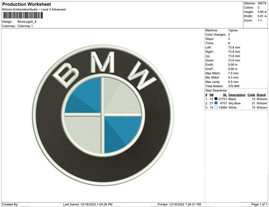Click the BMW logo embroidery preview
The width and height of the screenshot is (269, 207).
click(x=103, y=115)
